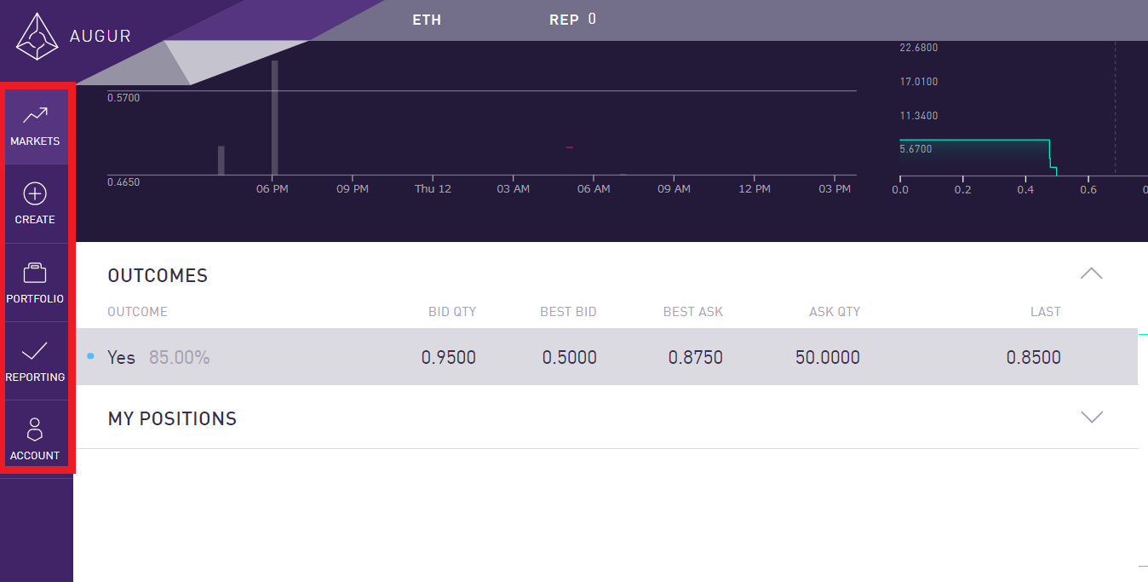
Task: Click the 85.00% probability text
Action: 180,358
